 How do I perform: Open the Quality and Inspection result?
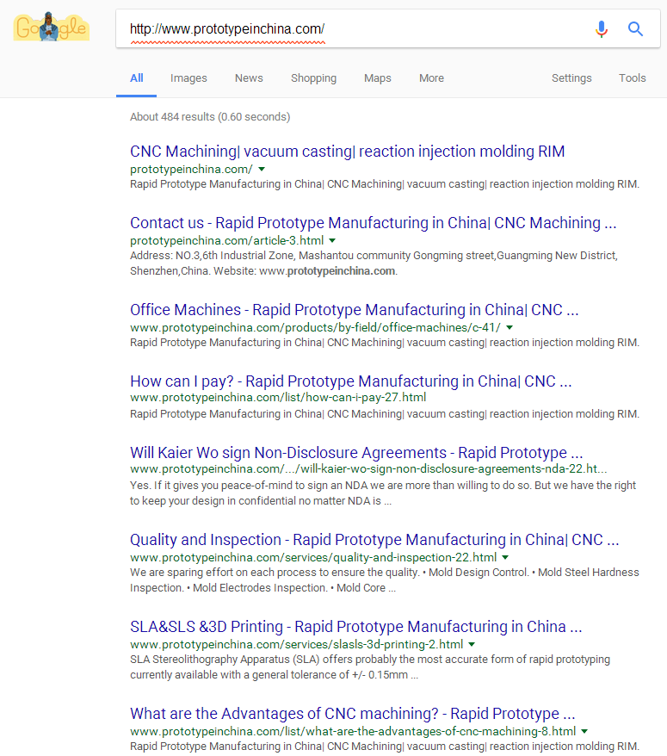[374, 540]
